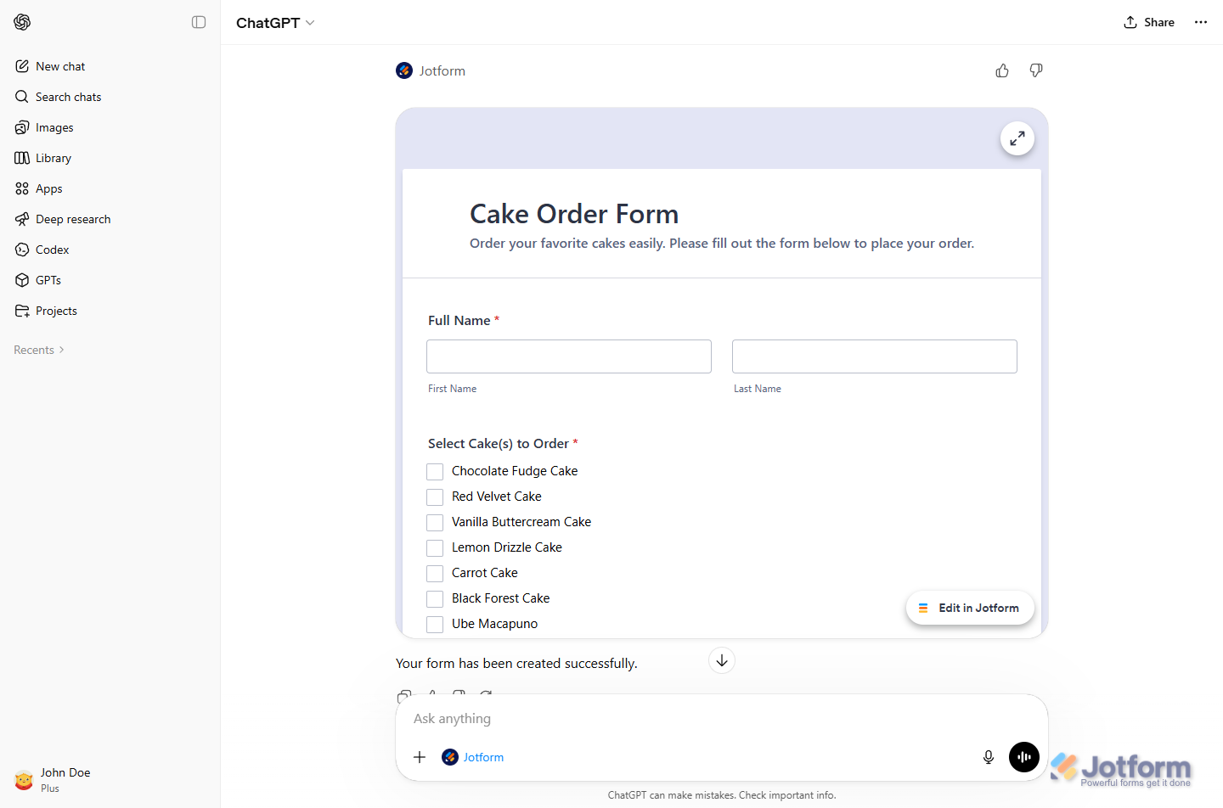Open the three-dot options menu
Screen dimensions: 1223x808
(1200, 22)
